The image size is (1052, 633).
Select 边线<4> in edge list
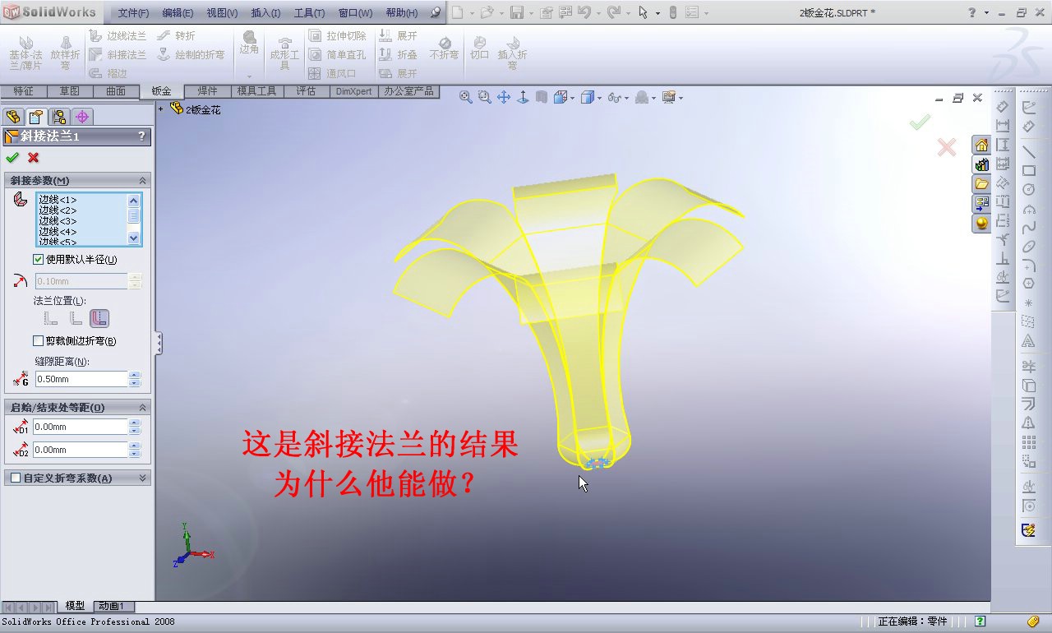tap(58, 232)
